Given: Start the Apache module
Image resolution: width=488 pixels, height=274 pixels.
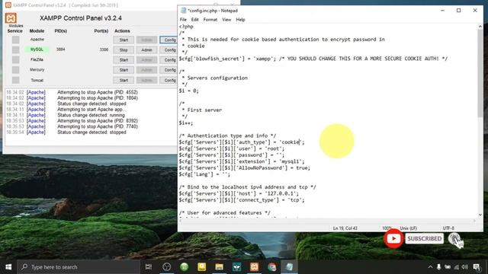Looking at the screenshot, I should tap(124, 40).
